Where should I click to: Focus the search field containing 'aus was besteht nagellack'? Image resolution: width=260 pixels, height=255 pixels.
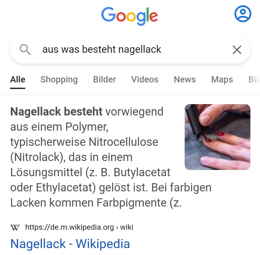(x=130, y=50)
